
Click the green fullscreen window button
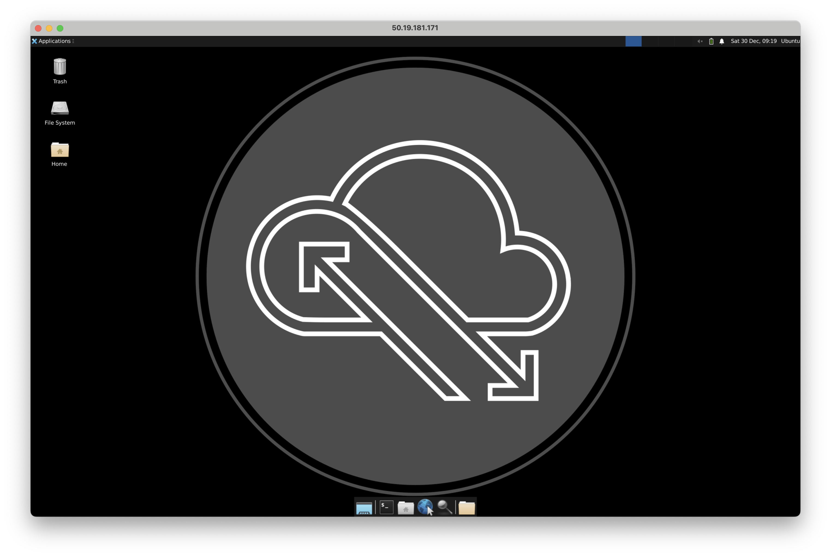coord(60,28)
